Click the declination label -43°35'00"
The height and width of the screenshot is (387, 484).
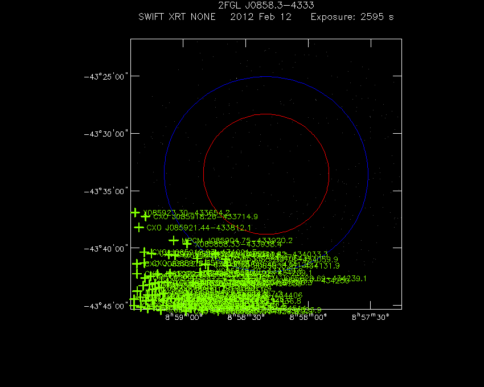tap(106, 191)
